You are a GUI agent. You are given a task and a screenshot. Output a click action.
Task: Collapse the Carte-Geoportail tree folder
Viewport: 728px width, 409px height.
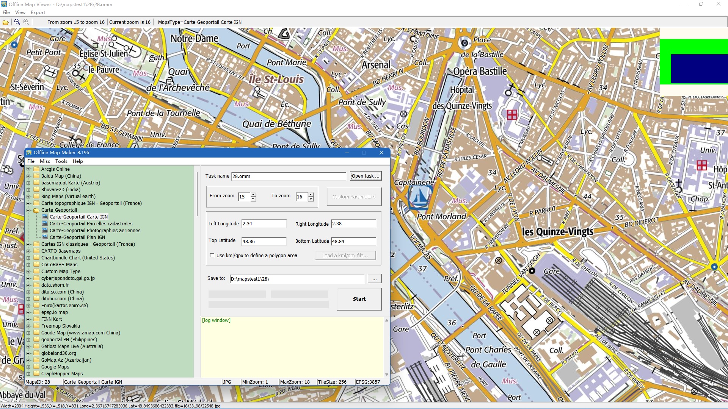(x=28, y=210)
